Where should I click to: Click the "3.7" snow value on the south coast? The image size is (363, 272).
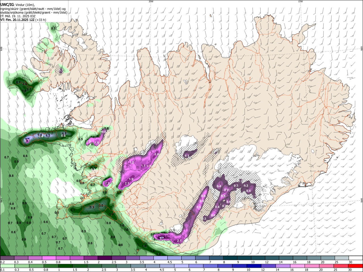pos(162,238)
